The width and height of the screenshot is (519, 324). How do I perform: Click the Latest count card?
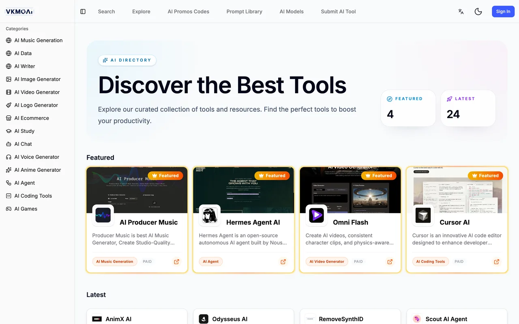click(x=468, y=108)
